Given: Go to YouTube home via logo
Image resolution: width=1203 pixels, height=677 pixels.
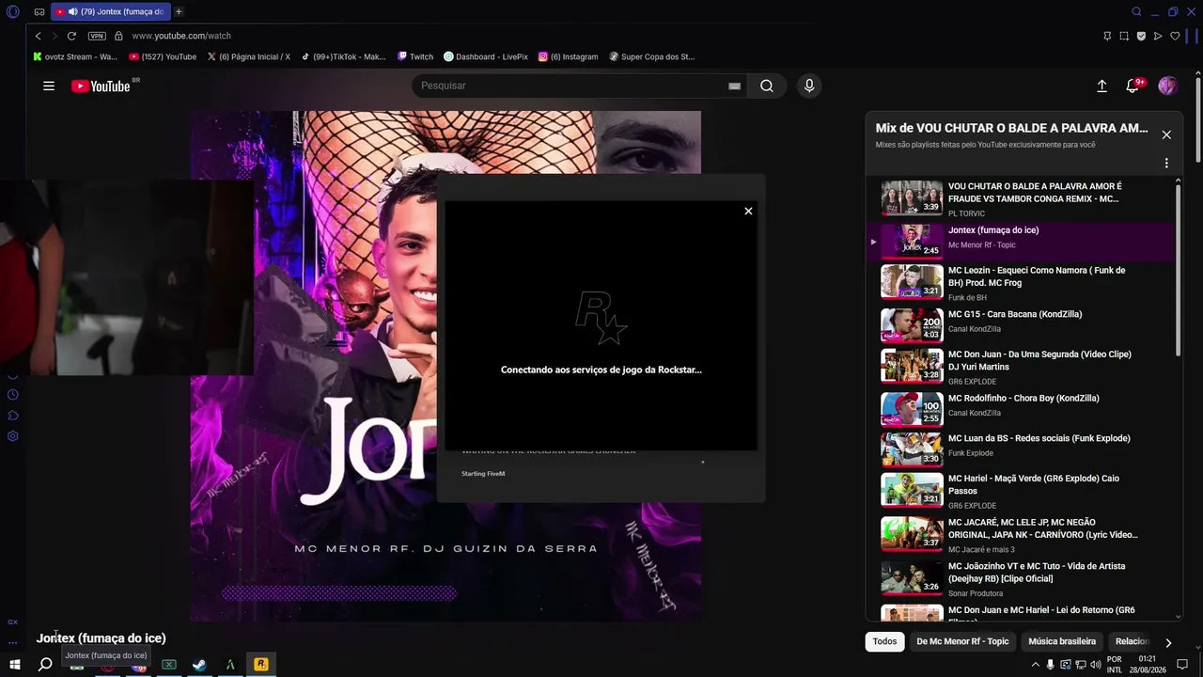Looking at the screenshot, I should (101, 86).
